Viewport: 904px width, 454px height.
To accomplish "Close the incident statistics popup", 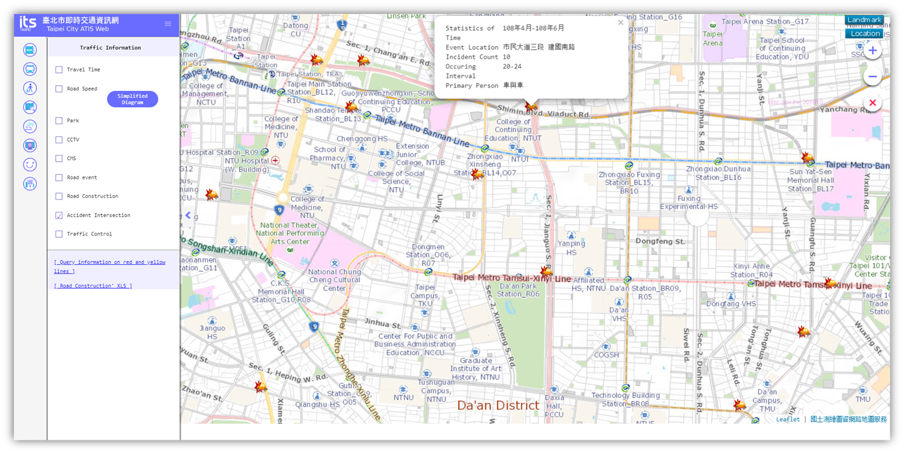I will [620, 23].
